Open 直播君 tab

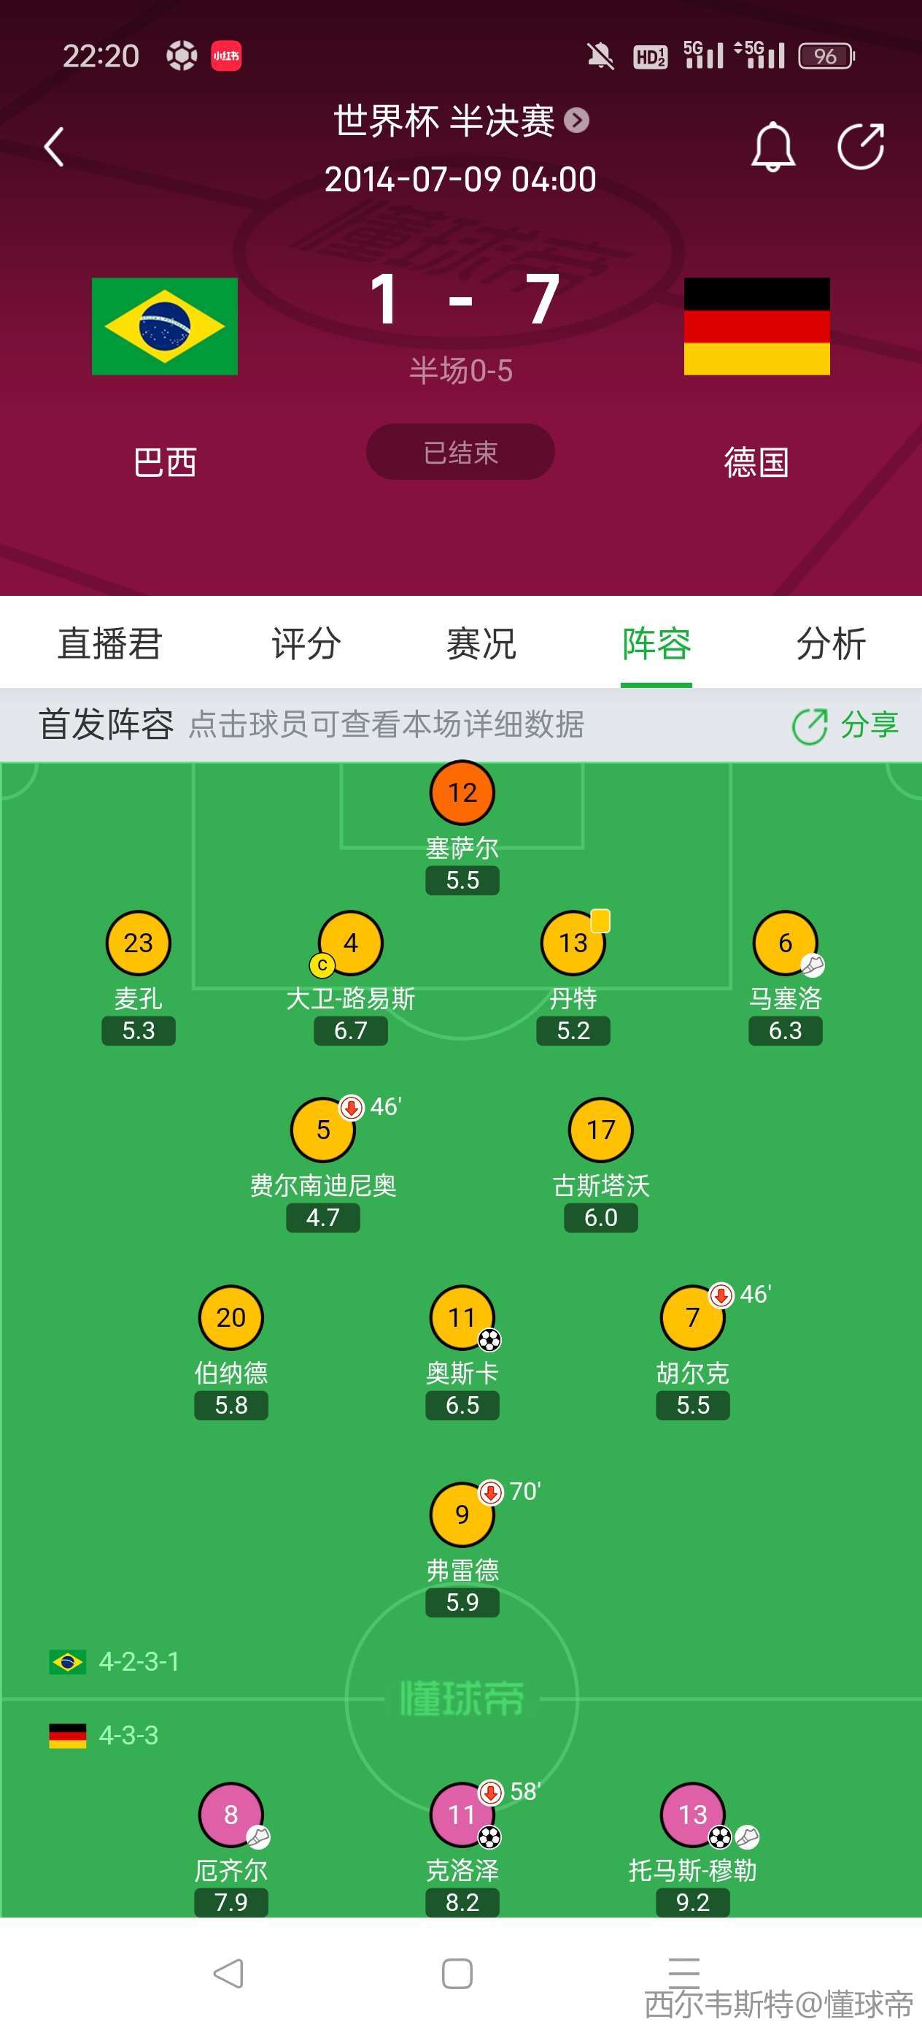click(109, 644)
